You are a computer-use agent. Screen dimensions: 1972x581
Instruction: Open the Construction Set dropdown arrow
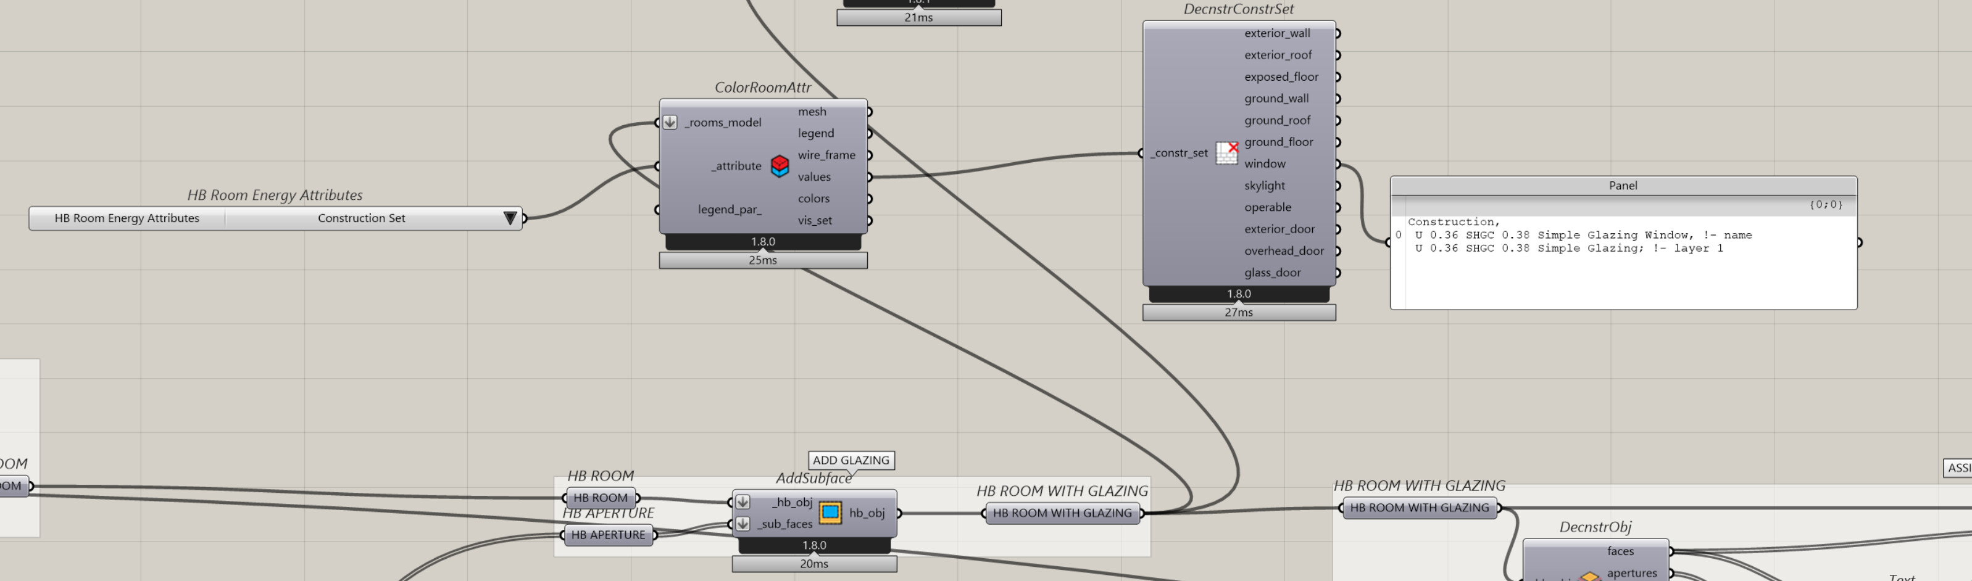click(x=510, y=218)
